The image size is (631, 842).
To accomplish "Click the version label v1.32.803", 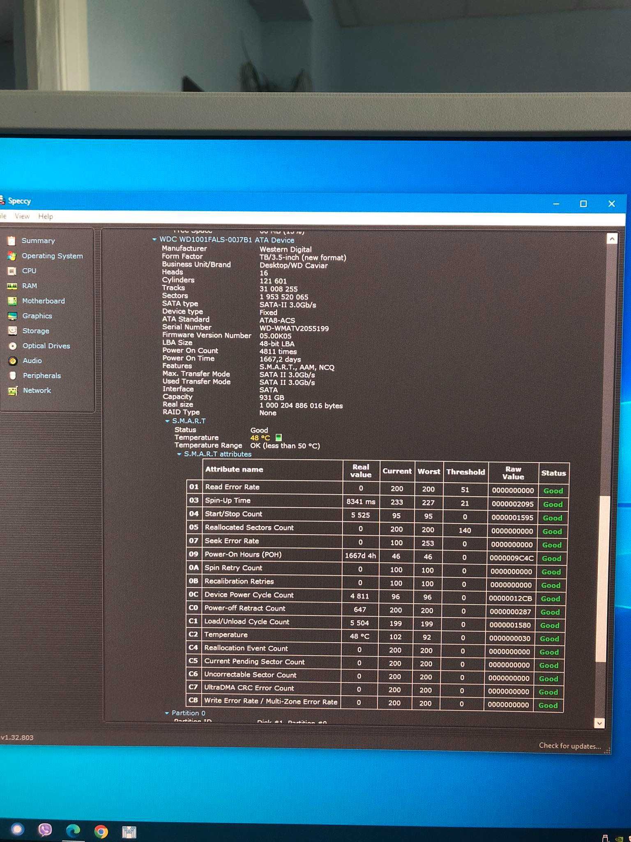I will tap(17, 738).
